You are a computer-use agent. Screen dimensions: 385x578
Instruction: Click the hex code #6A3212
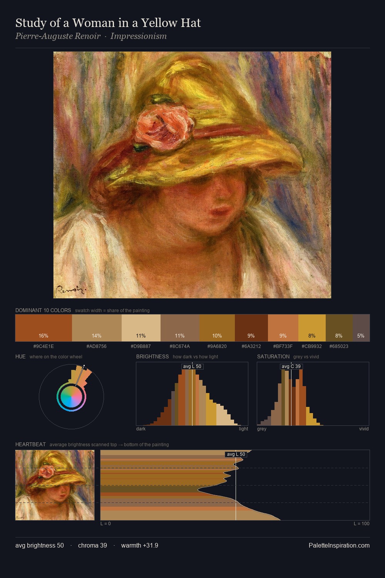click(x=251, y=346)
